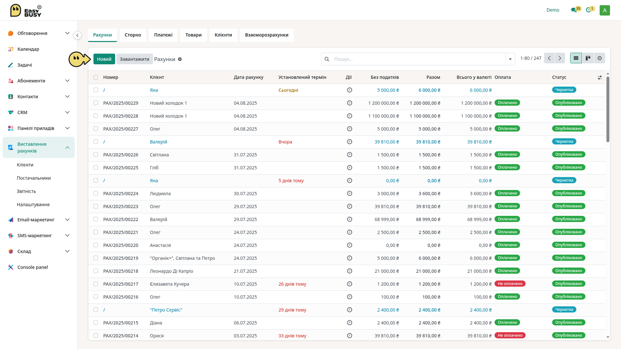This screenshot has width=621, height=349.
Task: Open activity clock for PAX/2025/00227
Action: [x=349, y=129]
